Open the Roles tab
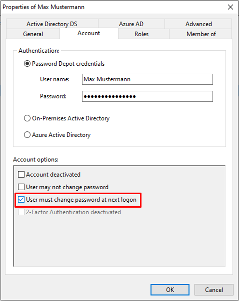This screenshot has height=301, width=239. [141, 34]
